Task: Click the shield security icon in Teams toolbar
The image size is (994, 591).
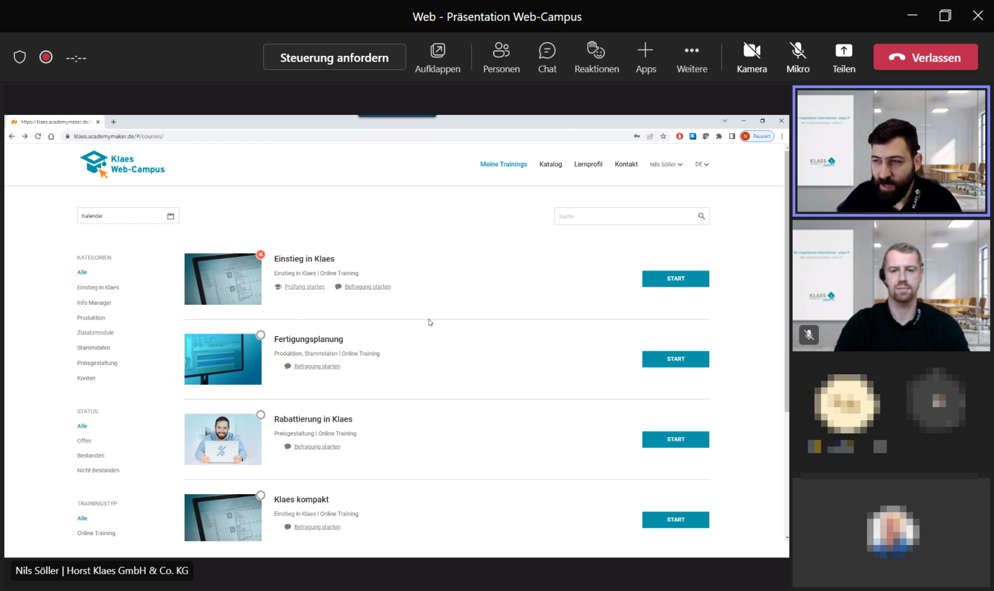Action: [x=20, y=57]
